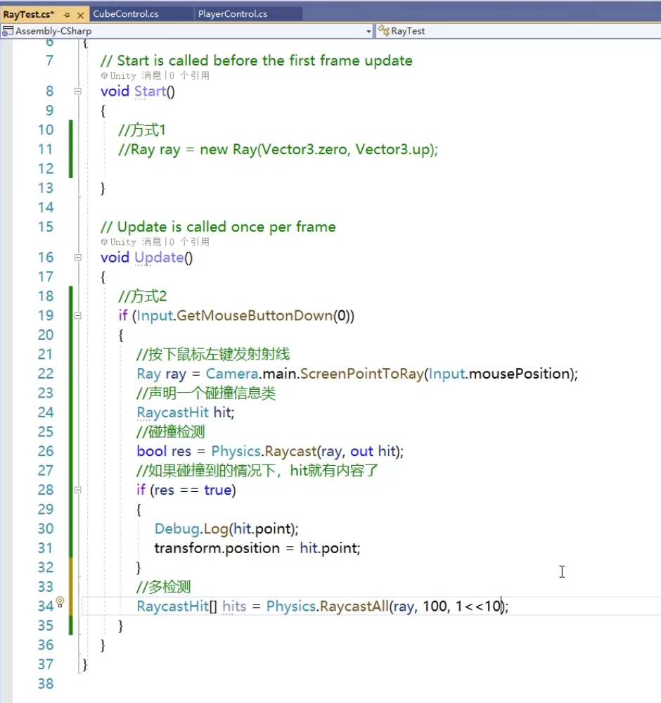Open the Assembly-CSharp project dropdown

(x=368, y=31)
